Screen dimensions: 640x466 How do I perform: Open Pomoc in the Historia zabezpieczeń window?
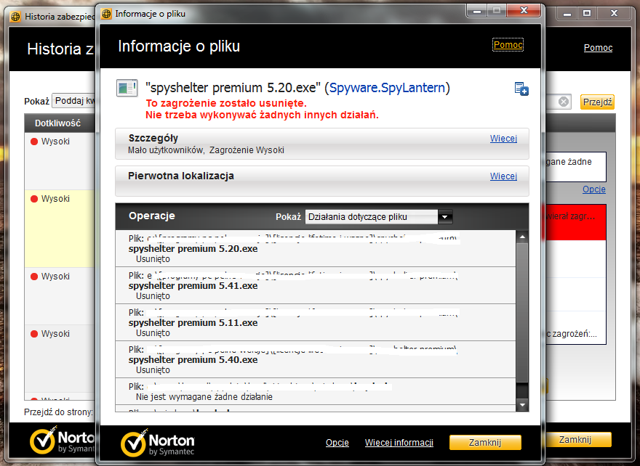pyautogui.click(x=598, y=48)
